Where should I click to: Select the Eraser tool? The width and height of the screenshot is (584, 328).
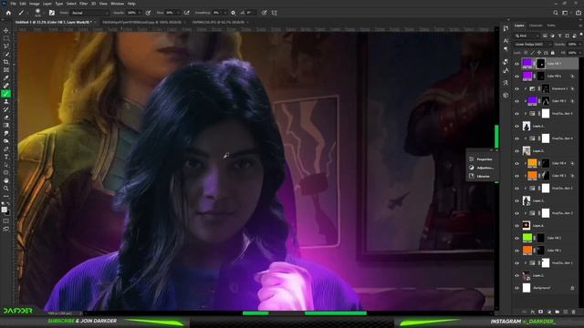[x=6, y=118]
